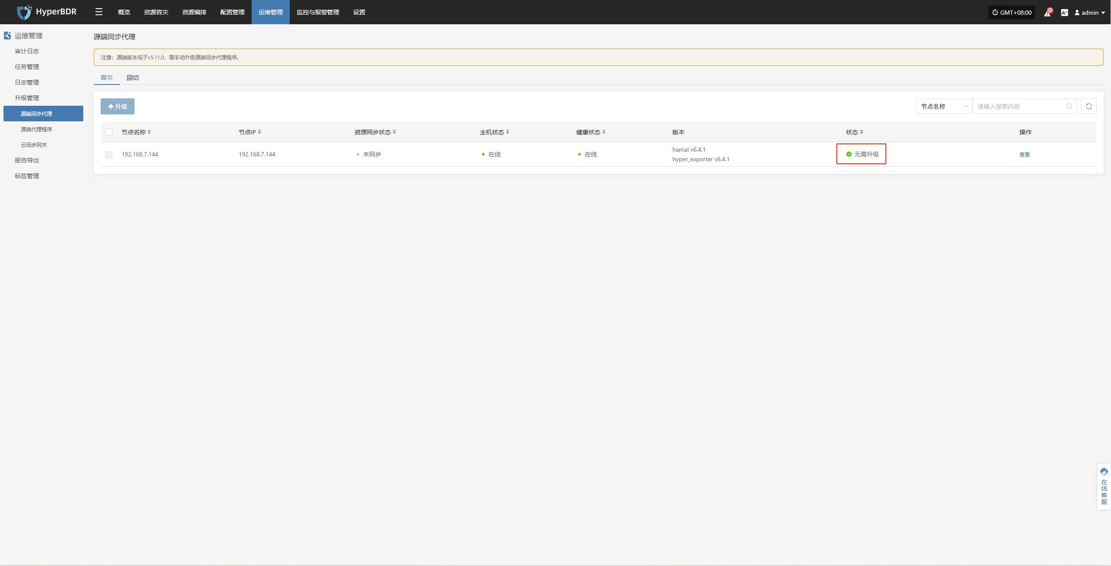Check the 192.168.7.144 row checkbox

click(109, 155)
